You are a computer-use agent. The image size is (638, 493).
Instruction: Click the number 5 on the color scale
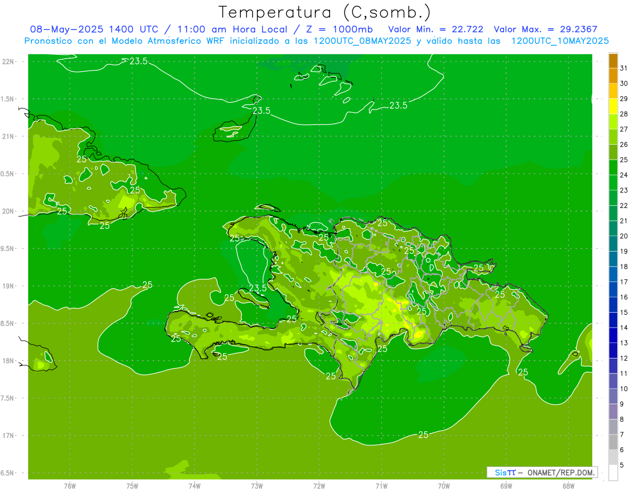click(x=622, y=465)
